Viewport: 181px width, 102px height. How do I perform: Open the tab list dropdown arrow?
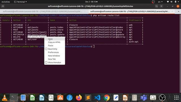178,11
